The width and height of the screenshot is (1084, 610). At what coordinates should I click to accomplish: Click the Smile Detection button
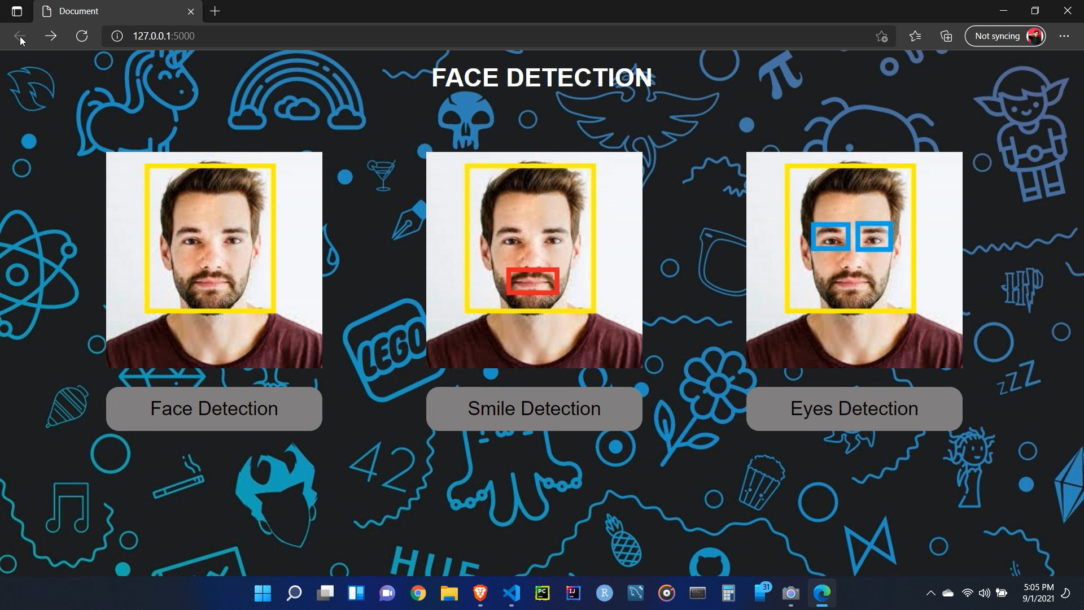(x=534, y=408)
